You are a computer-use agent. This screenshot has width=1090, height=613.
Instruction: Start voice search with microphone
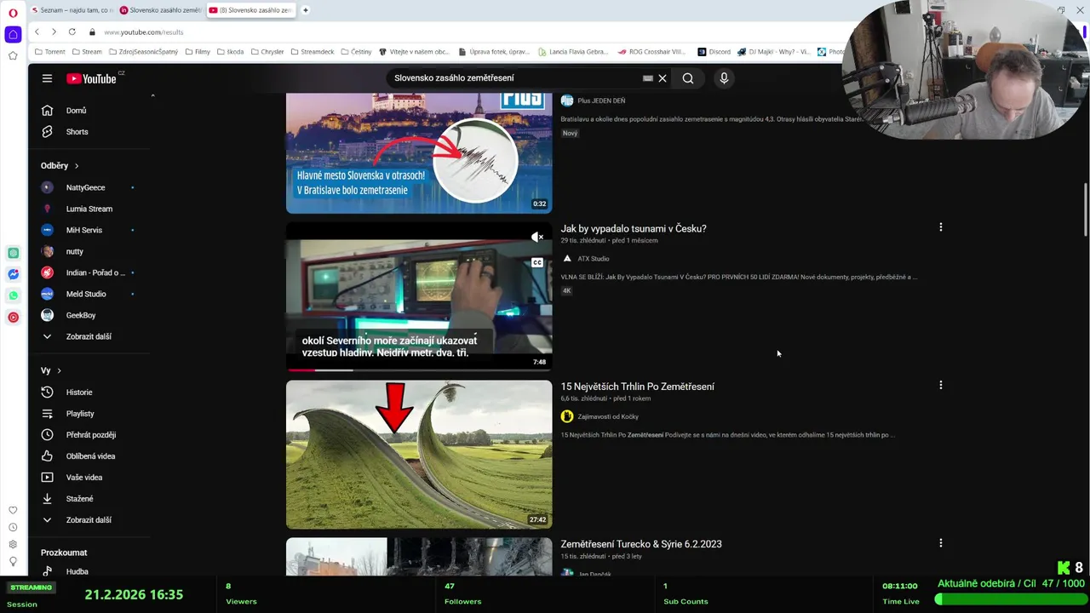click(x=724, y=78)
